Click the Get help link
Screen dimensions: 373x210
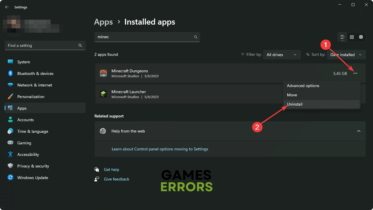(111, 170)
